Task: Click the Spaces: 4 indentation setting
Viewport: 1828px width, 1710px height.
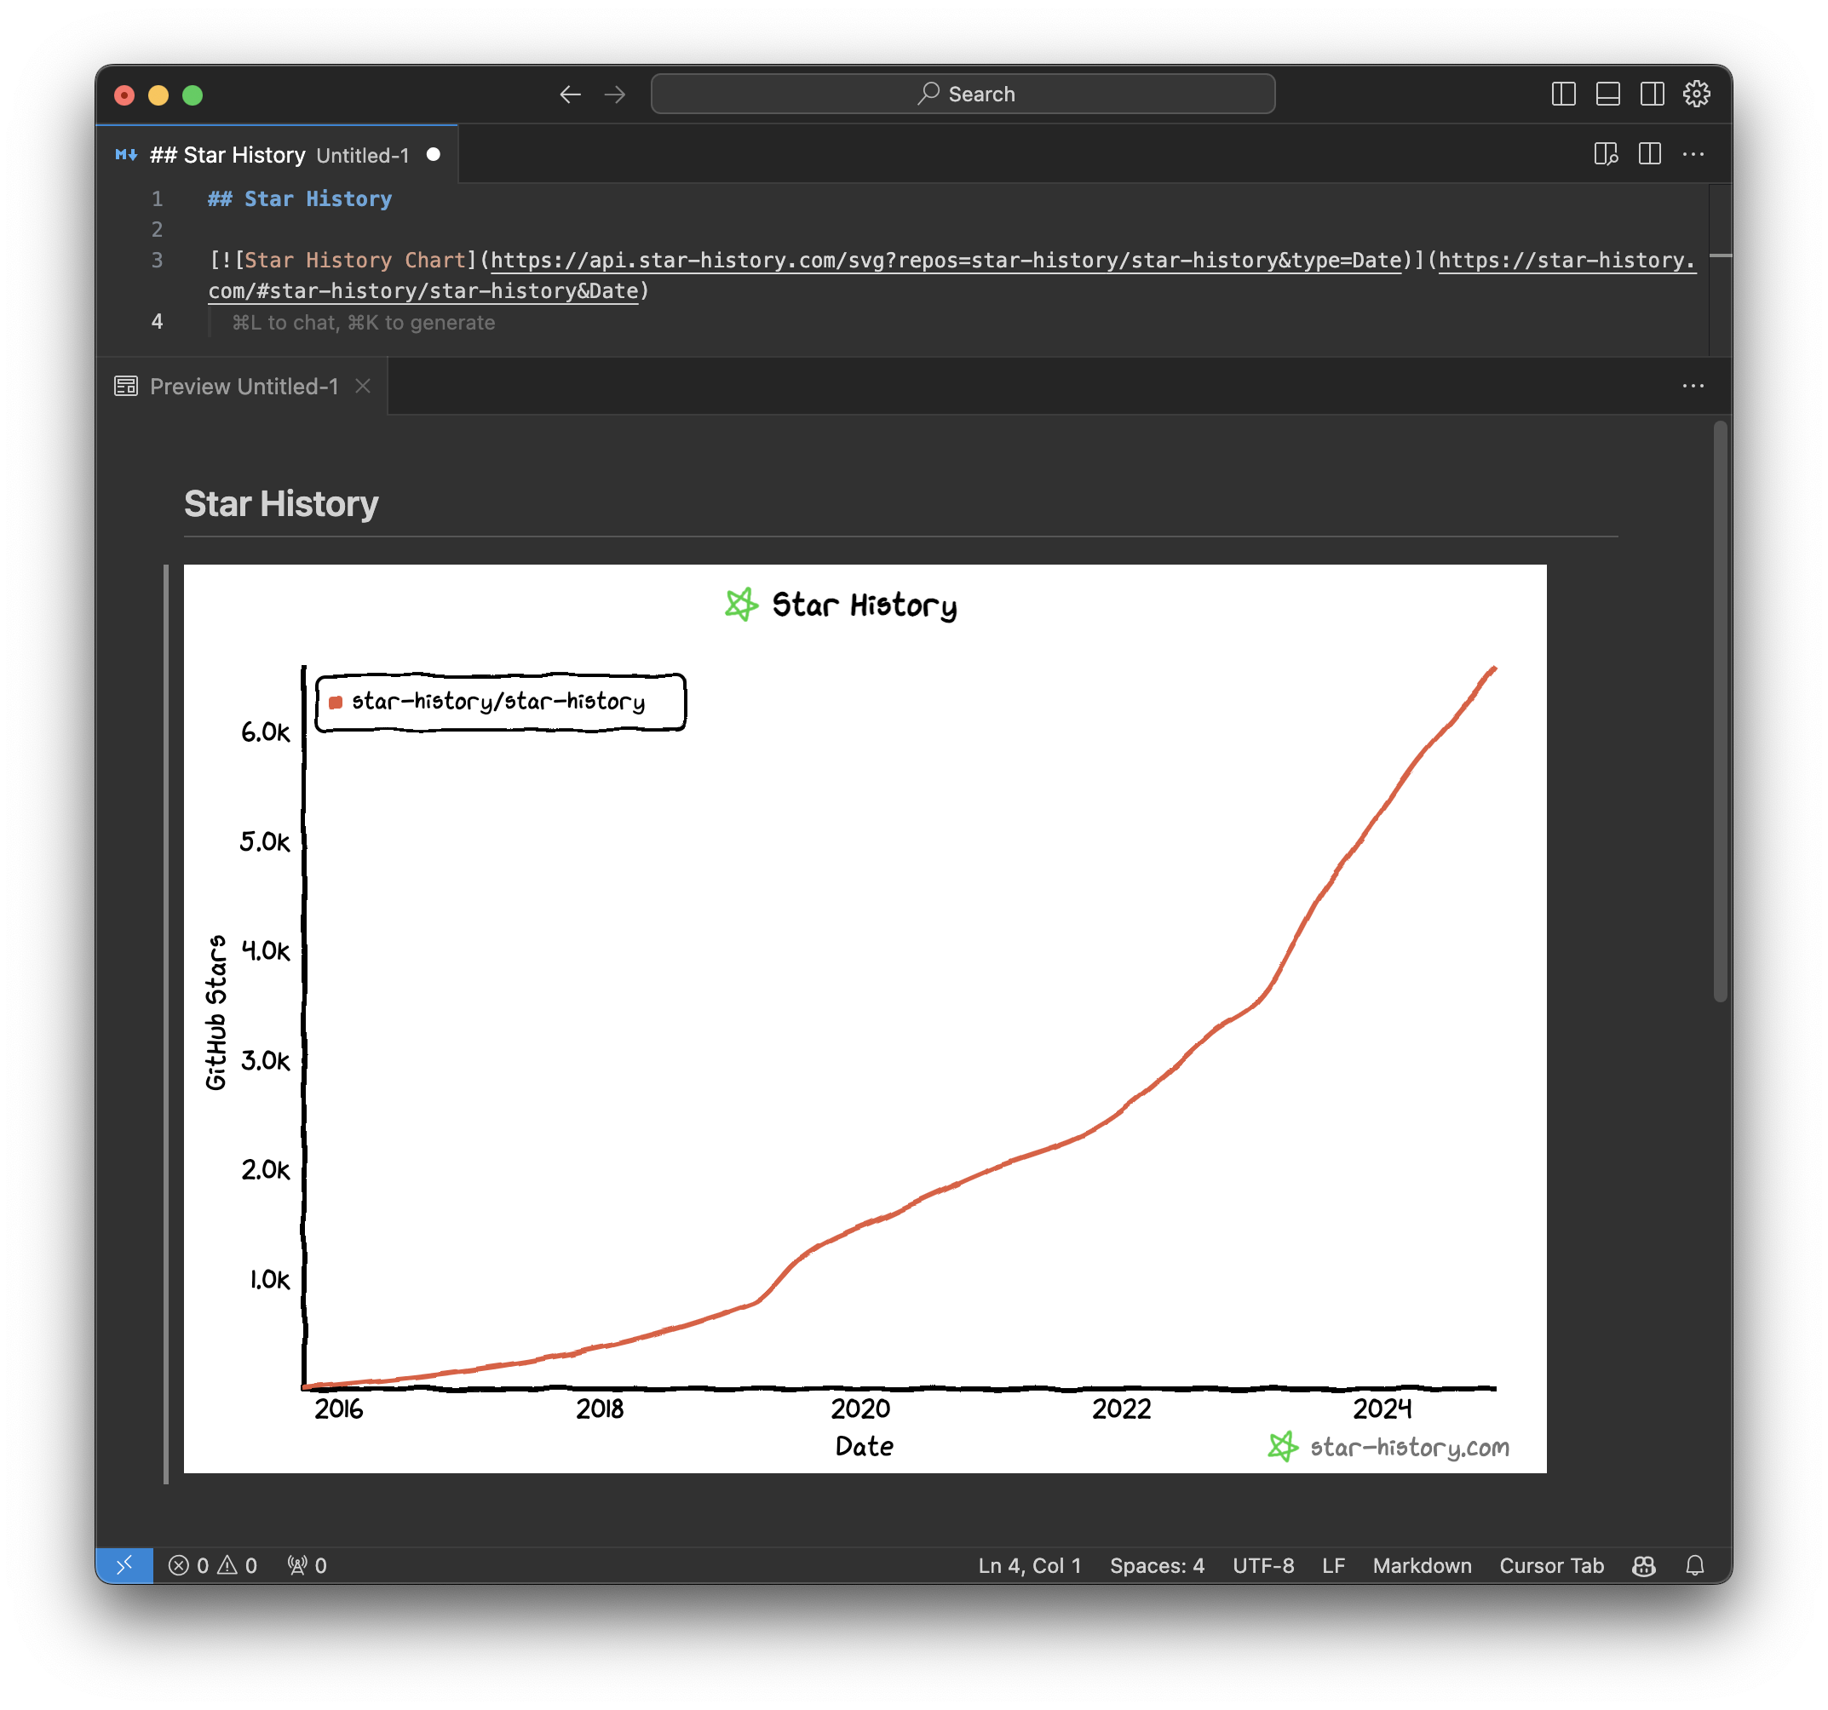Action: tap(1156, 1564)
